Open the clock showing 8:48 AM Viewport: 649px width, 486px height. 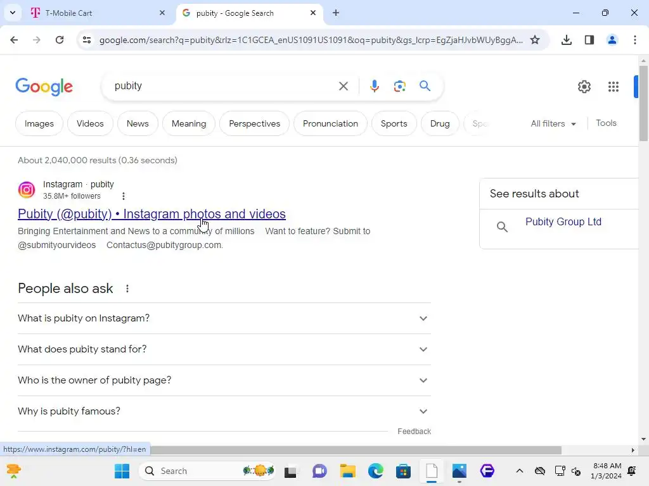point(606,471)
